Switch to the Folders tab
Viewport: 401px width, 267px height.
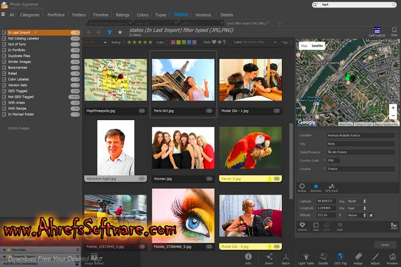click(79, 15)
